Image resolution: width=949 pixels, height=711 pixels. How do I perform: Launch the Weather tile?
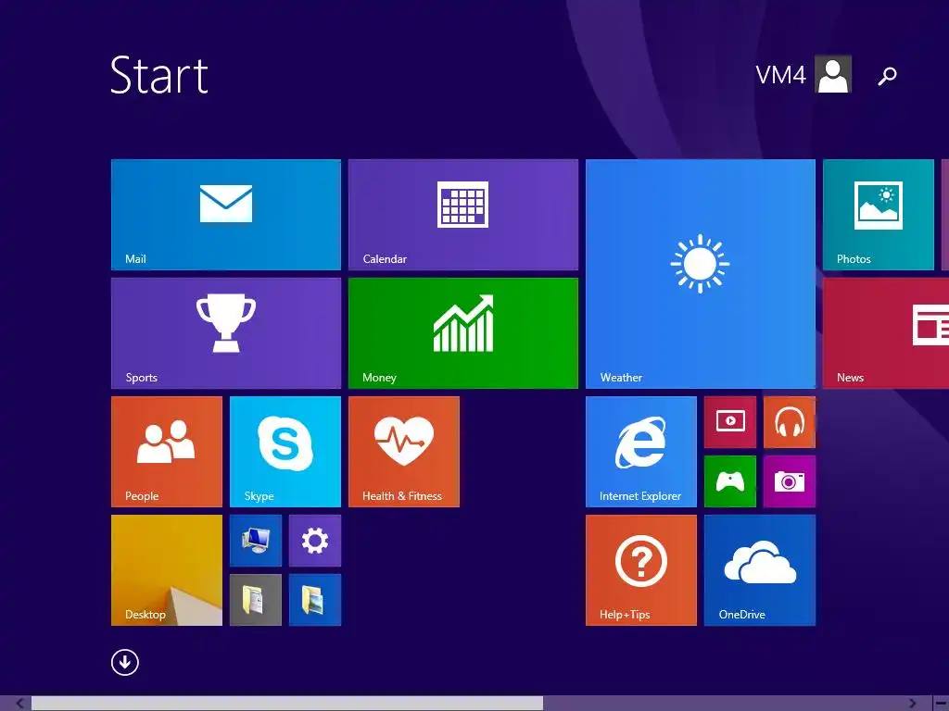click(701, 274)
